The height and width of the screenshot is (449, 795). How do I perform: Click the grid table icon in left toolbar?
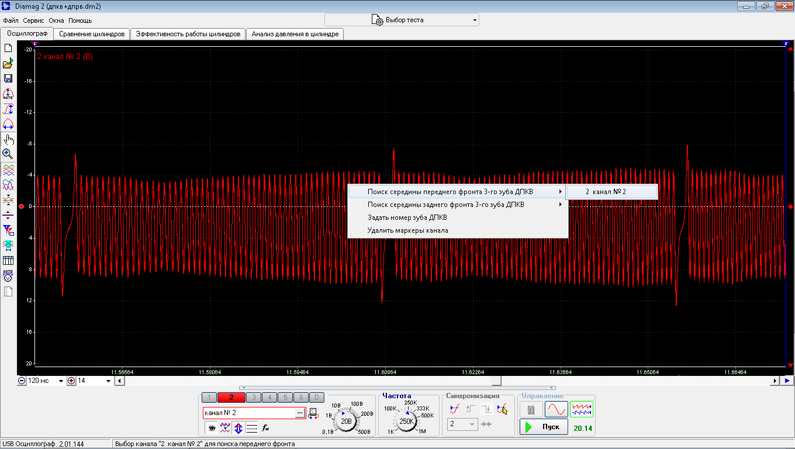click(8, 260)
